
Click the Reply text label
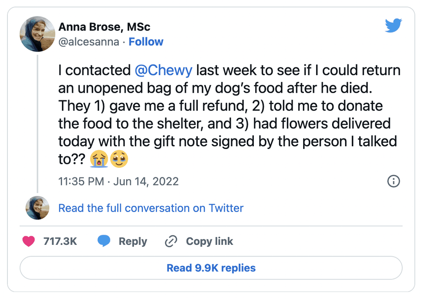pos(133,241)
